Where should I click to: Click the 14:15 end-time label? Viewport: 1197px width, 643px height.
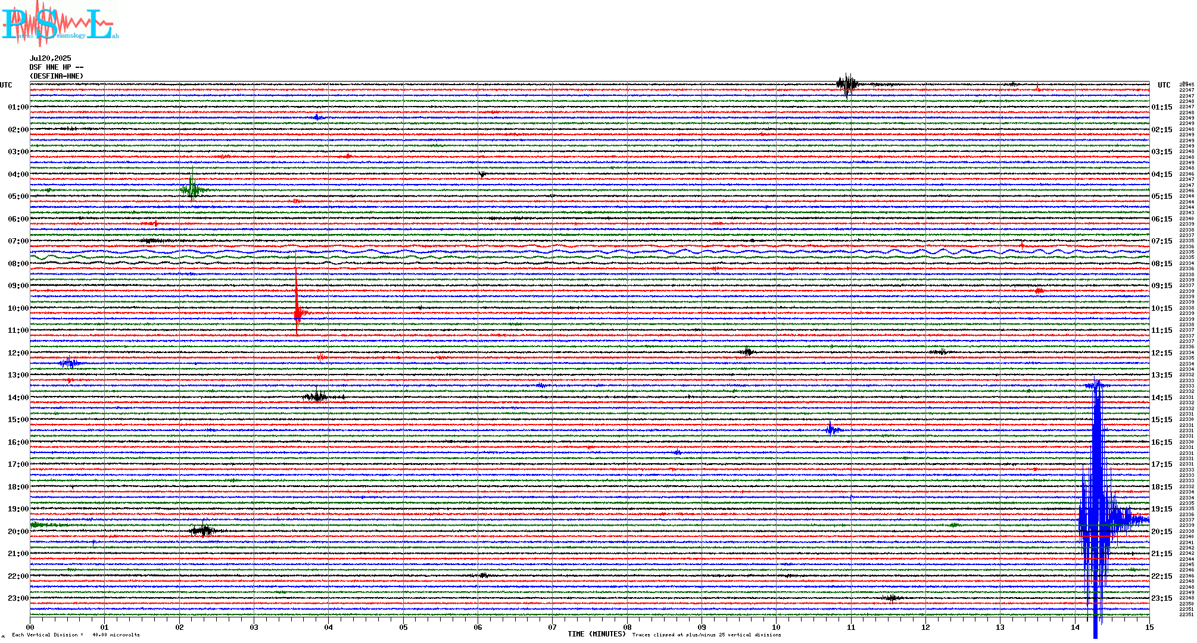click(x=1162, y=398)
